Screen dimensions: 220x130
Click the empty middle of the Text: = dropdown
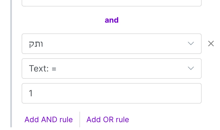point(122,69)
